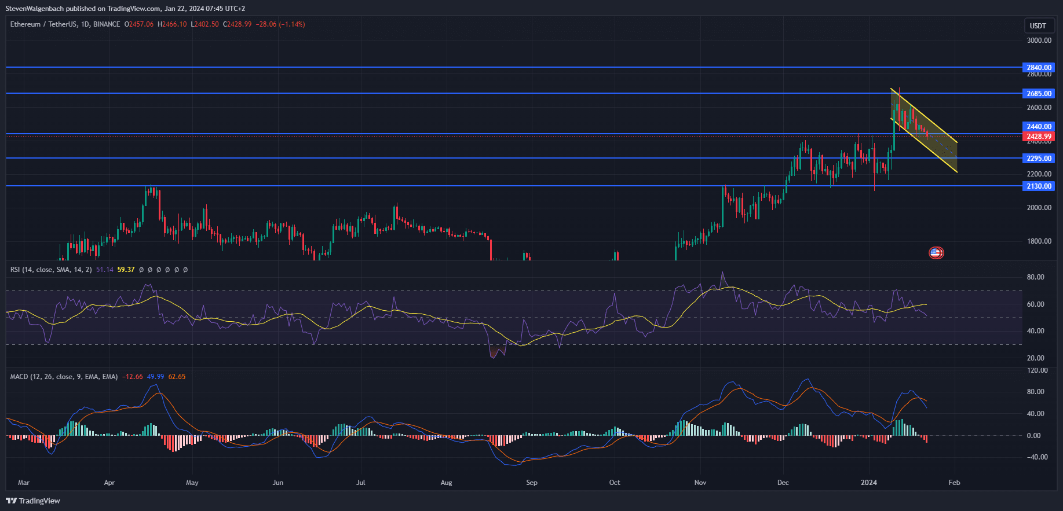Click the 2024 label on the time axis
This screenshot has width=1063, height=511.
[x=869, y=483]
